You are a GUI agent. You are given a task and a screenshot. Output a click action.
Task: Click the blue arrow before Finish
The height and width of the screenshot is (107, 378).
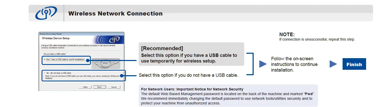[333, 64]
